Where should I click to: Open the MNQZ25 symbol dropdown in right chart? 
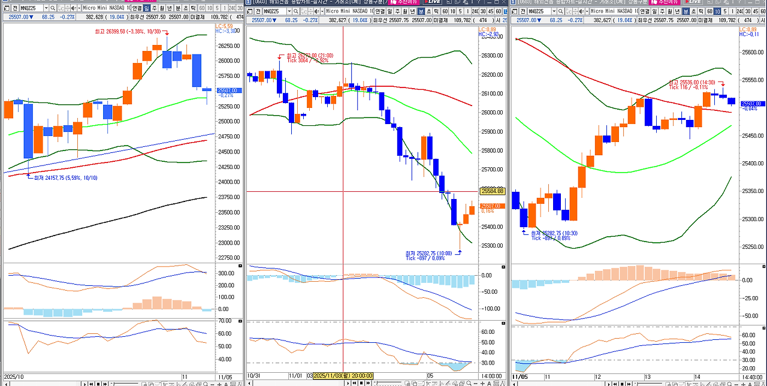coord(554,11)
